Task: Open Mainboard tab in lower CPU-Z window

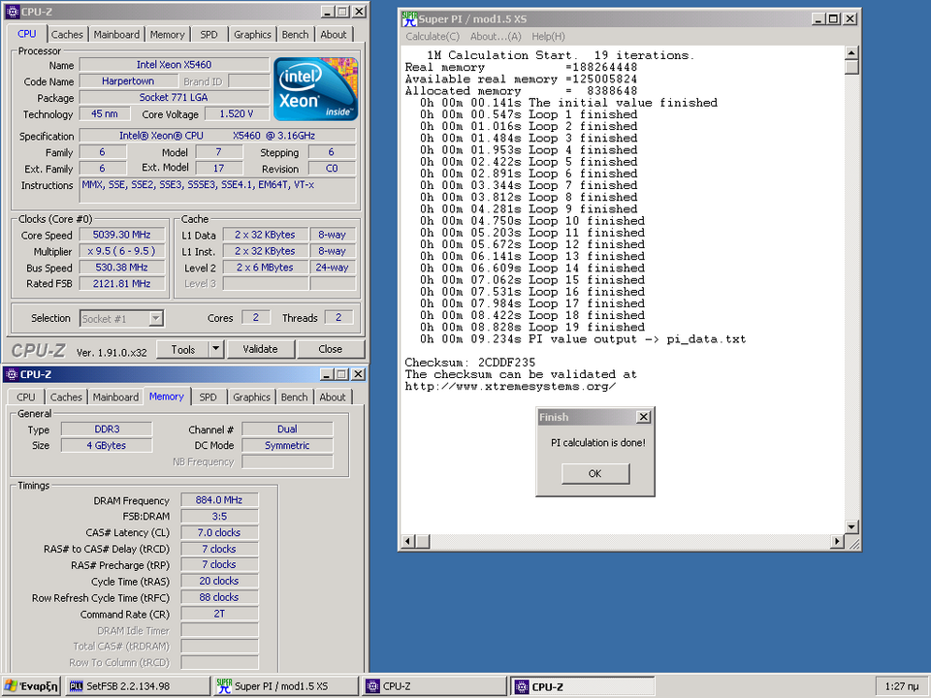Action: [x=115, y=397]
